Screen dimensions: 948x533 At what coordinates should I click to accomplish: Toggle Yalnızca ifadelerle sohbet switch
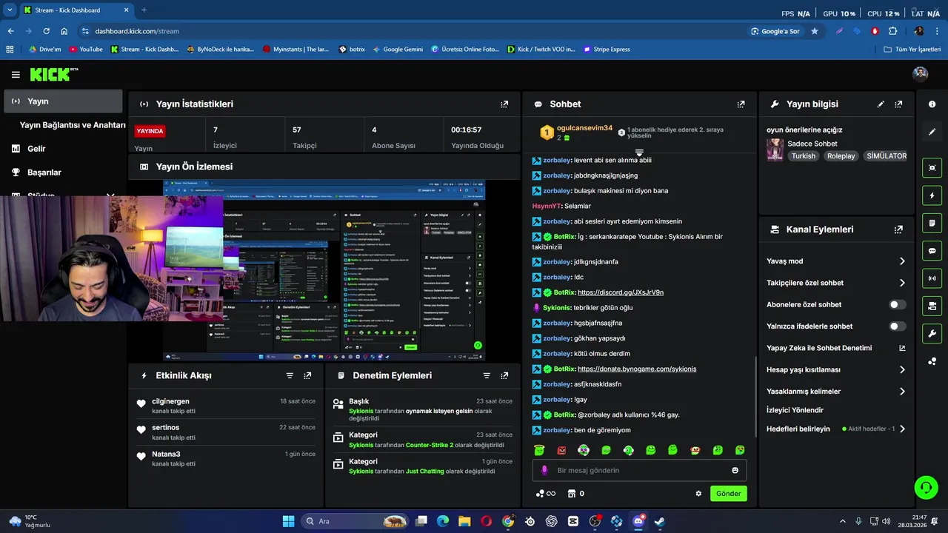coord(897,326)
